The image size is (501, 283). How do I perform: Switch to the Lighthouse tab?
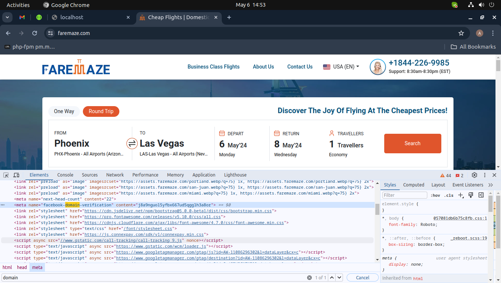tap(235, 175)
